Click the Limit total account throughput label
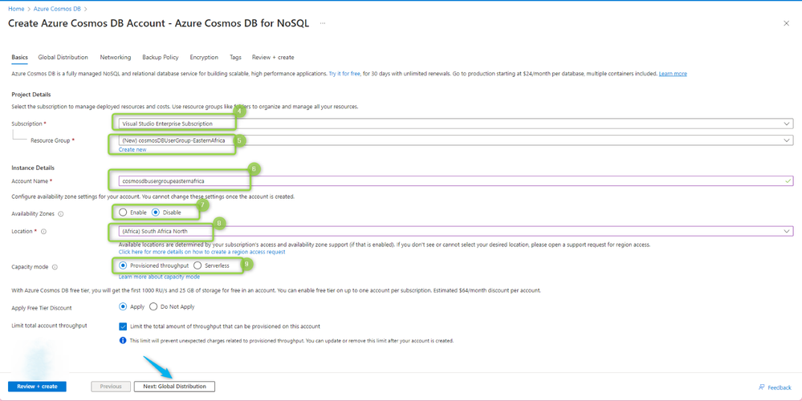Screen dimensions: 802x401 (49, 326)
